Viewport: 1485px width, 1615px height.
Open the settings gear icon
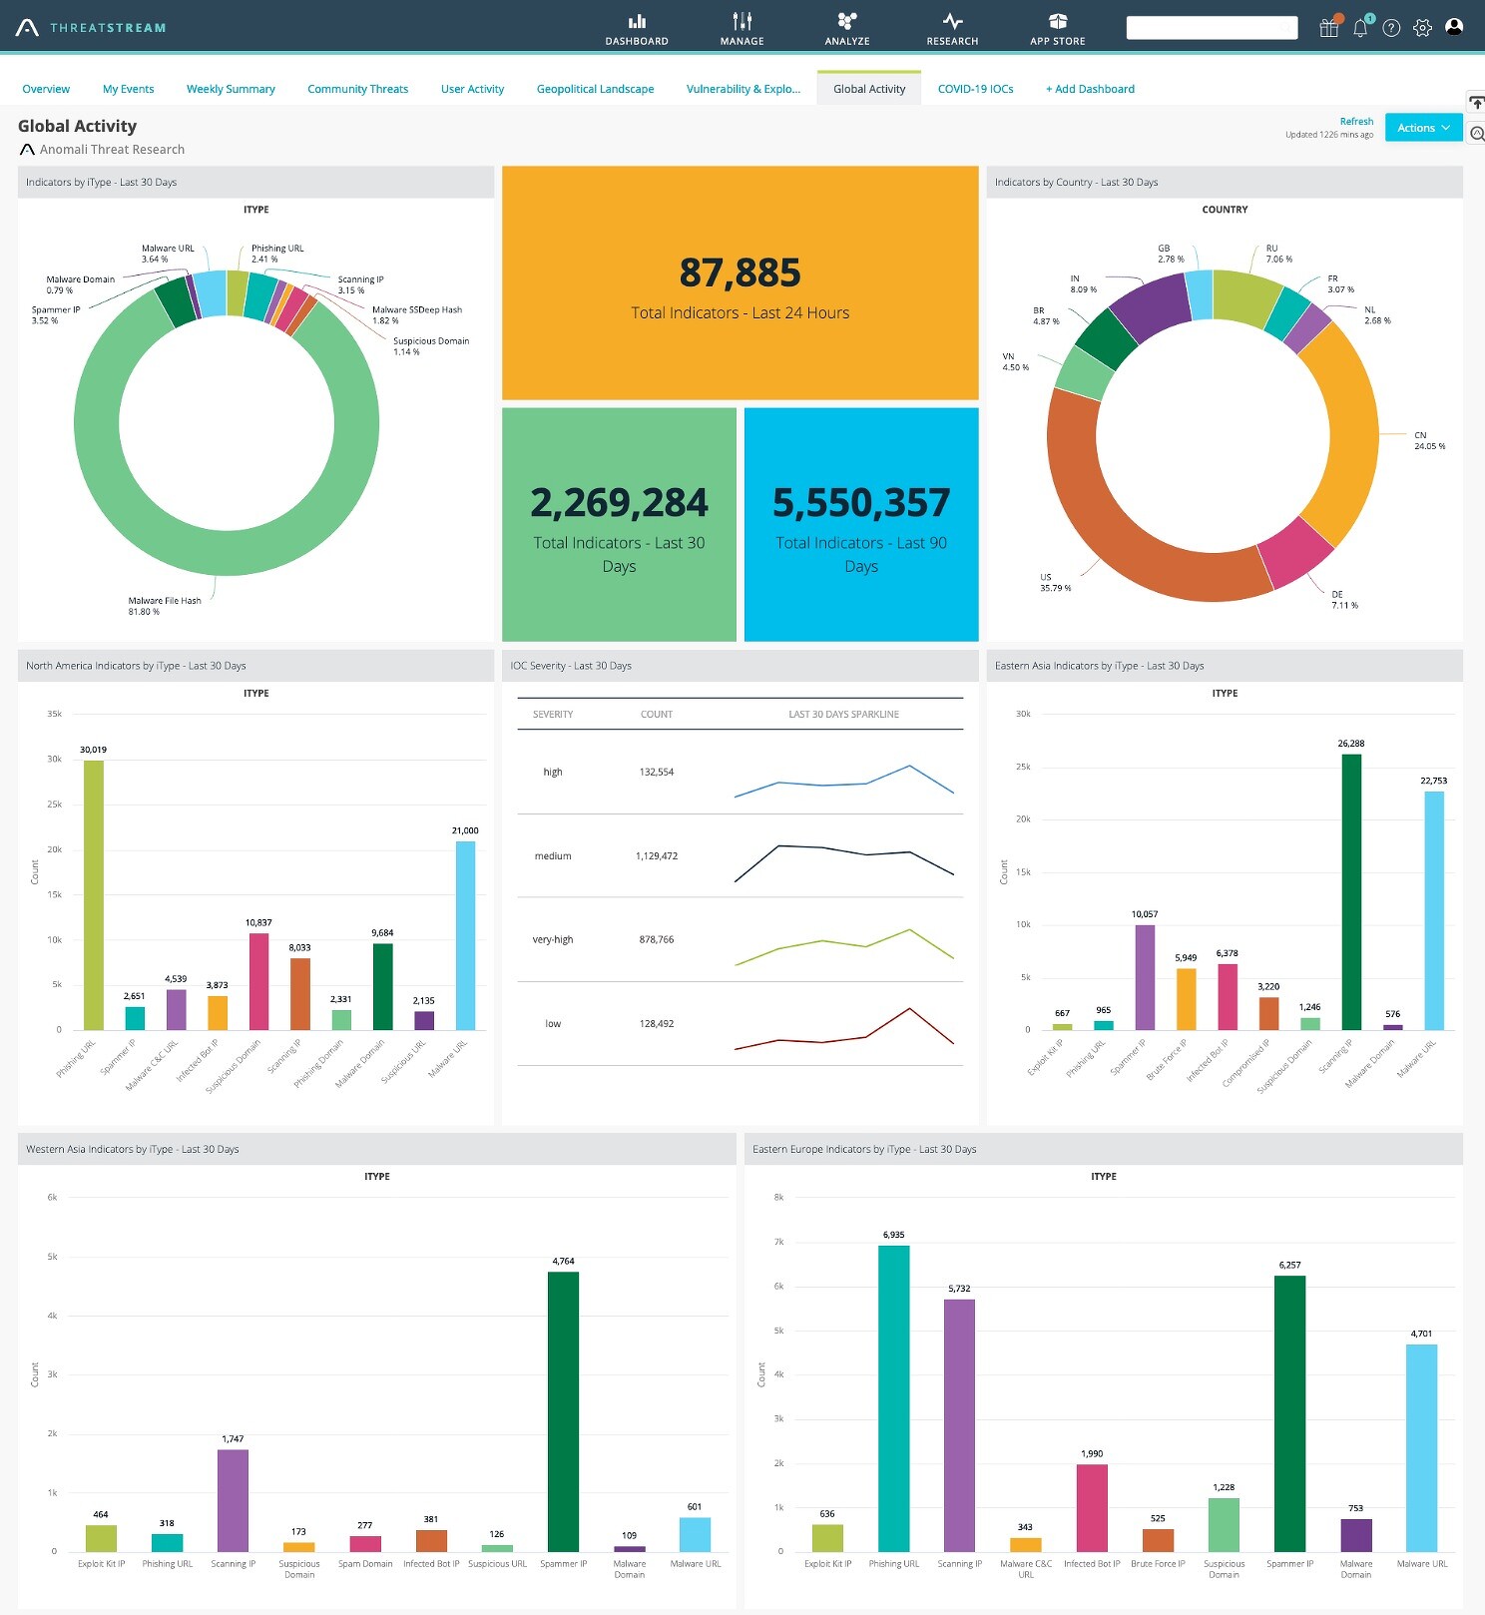pyautogui.click(x=1422, y=28)
